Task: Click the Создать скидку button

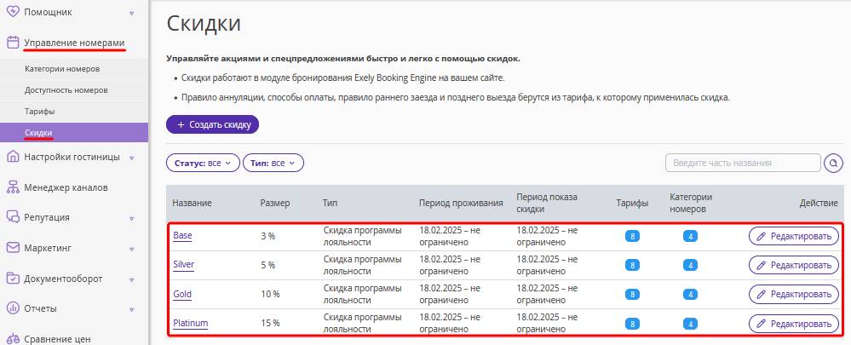Action: tap(213, 124)
